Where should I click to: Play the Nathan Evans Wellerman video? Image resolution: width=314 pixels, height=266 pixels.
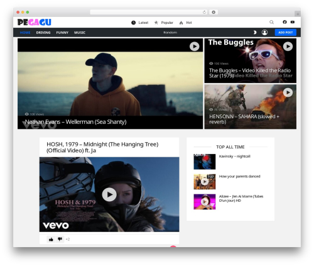pos(195,47)
